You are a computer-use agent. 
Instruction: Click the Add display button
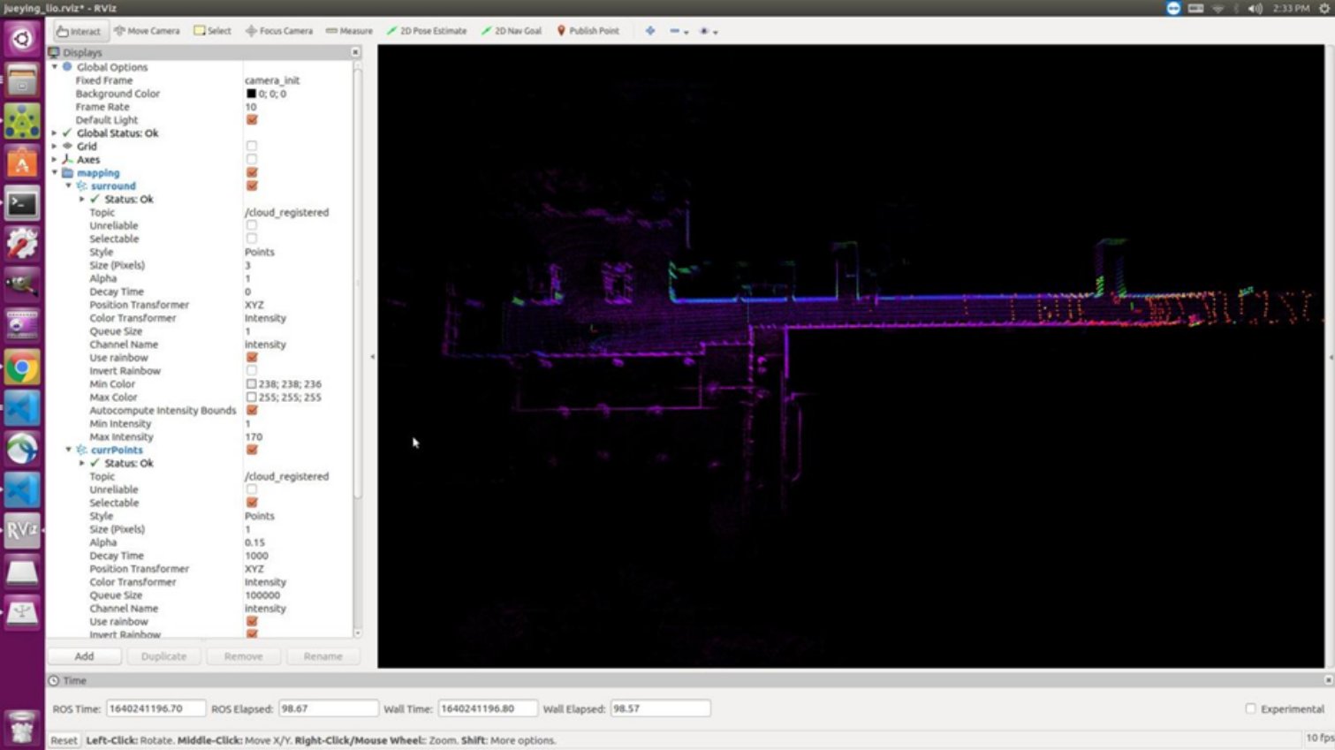(x=84, y=656)
